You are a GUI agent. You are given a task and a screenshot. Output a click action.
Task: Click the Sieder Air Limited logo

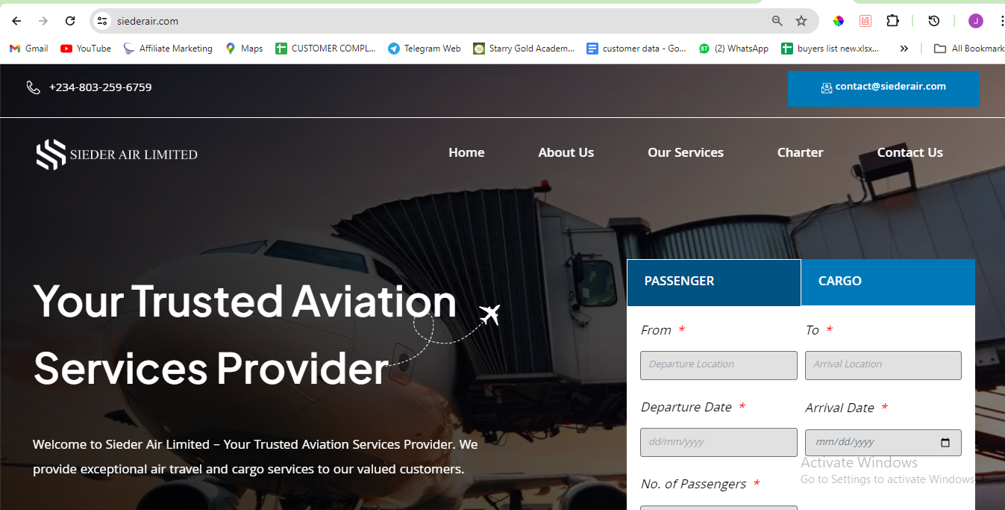pyautogui.click(x=117, y=155)
